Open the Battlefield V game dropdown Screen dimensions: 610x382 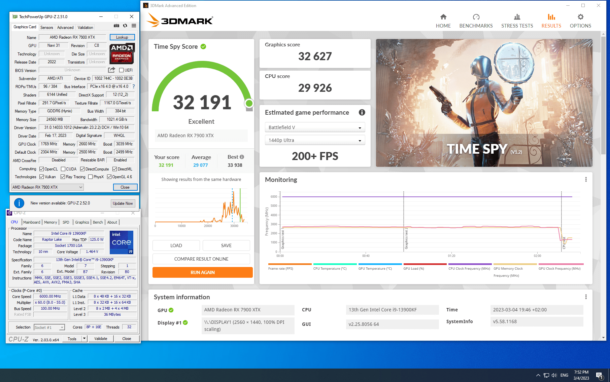click(315, 127)
